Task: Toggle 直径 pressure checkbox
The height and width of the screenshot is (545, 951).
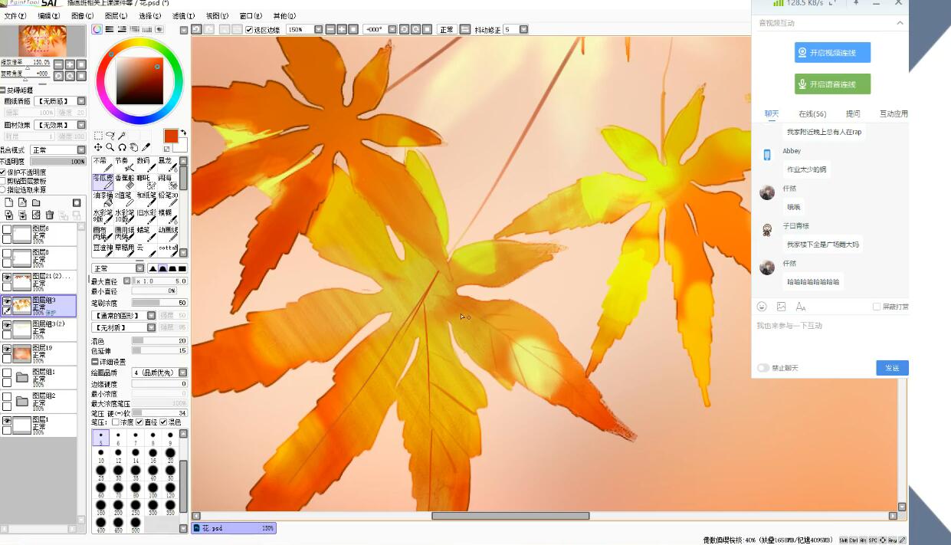Action: coord(139,422)
